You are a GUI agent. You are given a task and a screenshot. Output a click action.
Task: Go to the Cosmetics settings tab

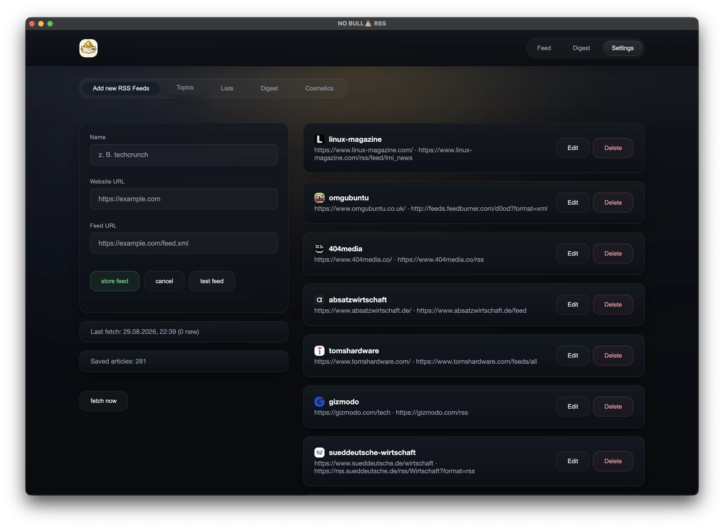click(x=319, y=88)
